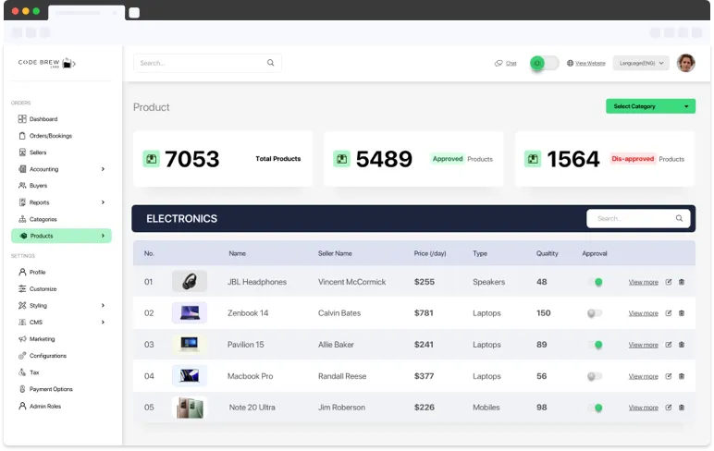Go to Dashboard in sidebar
714x451 pixels.
click(43, 119)
